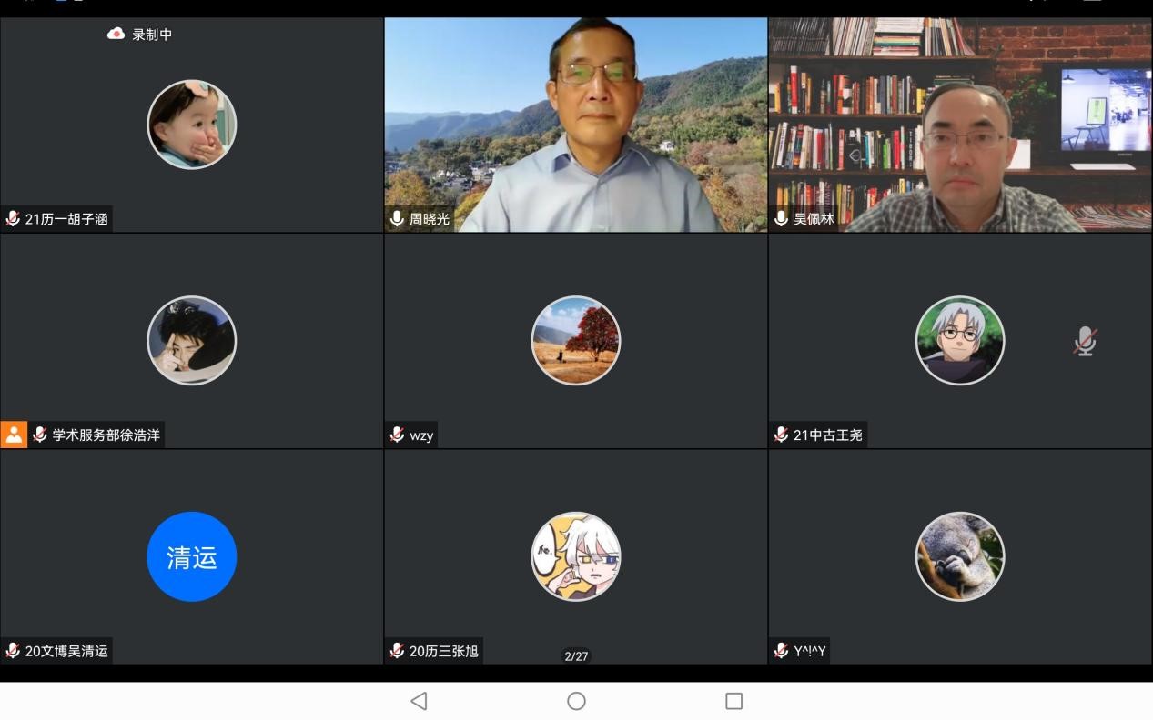1153x720 pixels.
Task: Click 吴佩林's microphone icon
Action: point(781,219)
